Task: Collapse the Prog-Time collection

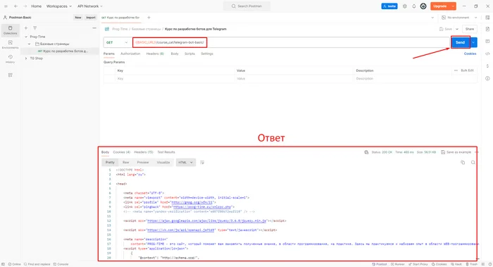Action: pos(26,37)
